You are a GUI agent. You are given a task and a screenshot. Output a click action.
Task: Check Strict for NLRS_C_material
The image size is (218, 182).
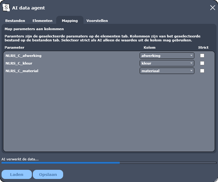coord(202,71)
